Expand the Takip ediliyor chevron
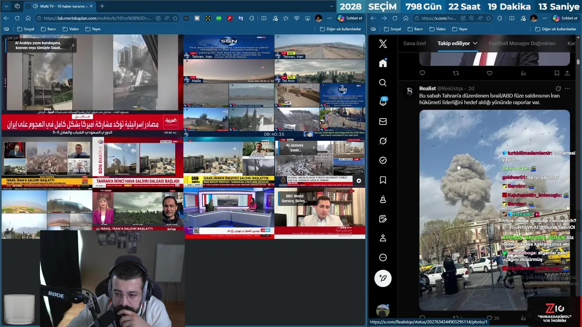This screenshot has width=582, height=327. tap(475, 43)
